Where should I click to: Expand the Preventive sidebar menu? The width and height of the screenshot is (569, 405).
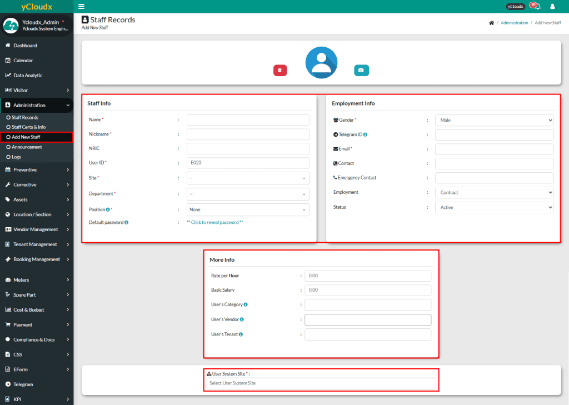click(x=37, y=169)
